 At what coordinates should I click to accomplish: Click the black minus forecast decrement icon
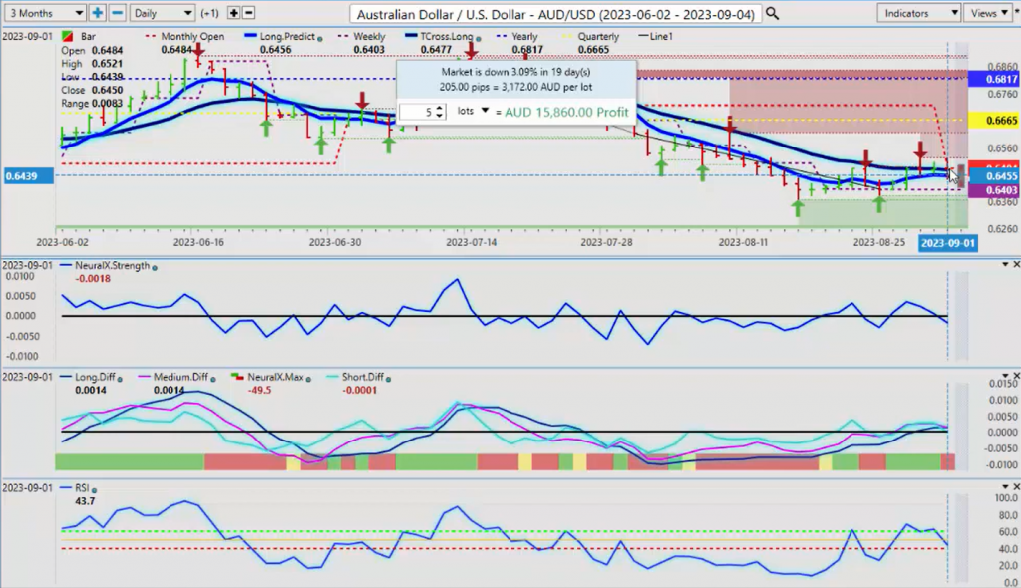point(249,13)
